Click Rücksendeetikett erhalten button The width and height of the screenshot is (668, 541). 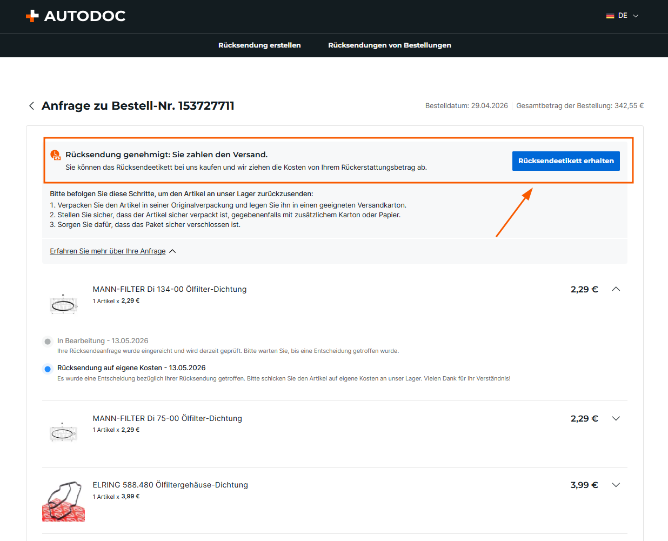pos(566,161)
